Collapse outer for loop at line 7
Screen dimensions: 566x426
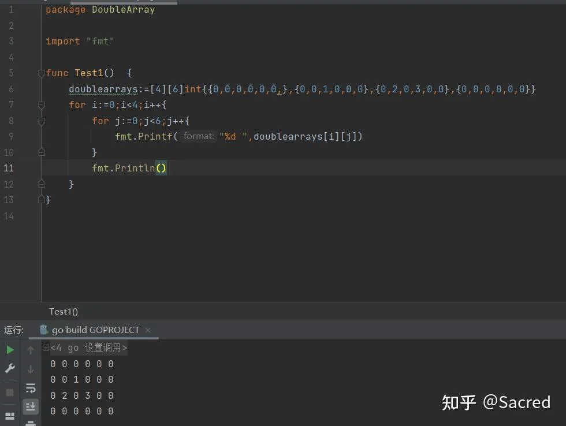click(x=41, y=105)
